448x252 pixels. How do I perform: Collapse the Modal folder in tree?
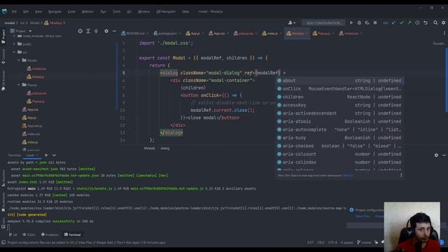click(x=19, y=60)
